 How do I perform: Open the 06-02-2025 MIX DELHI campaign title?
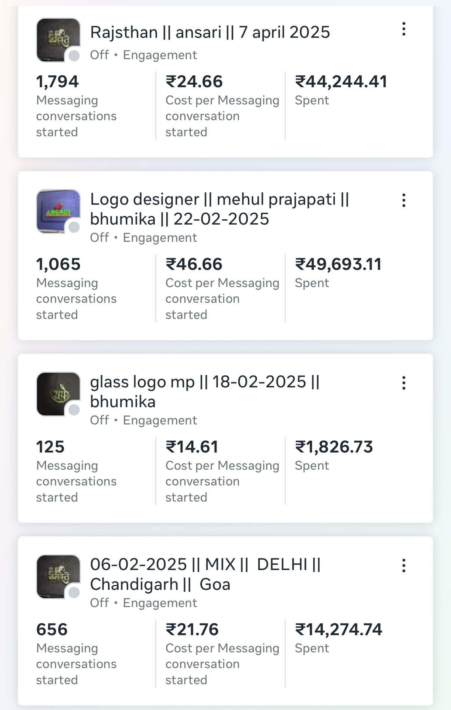click(x=205, y=575)
